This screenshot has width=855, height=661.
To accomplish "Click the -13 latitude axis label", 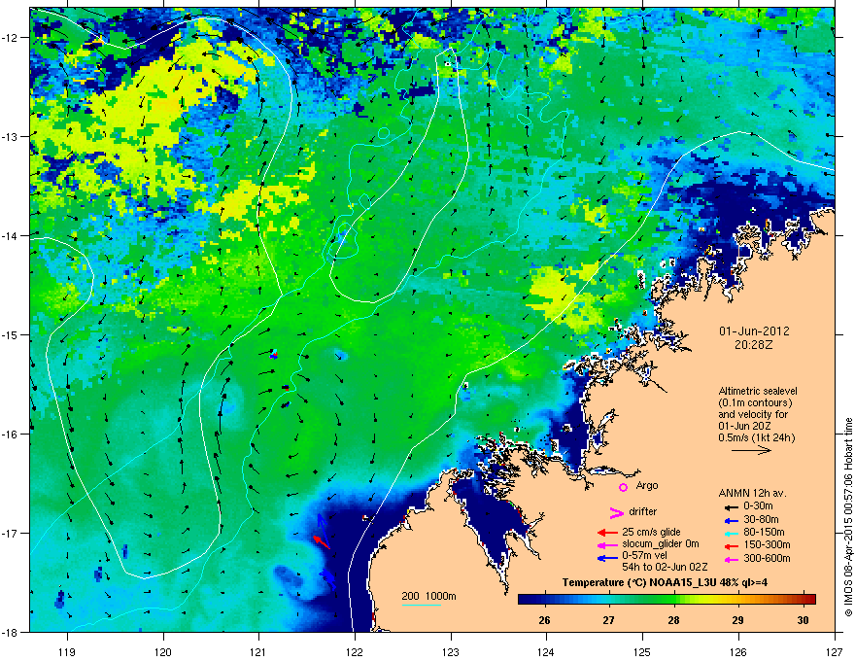I will coord(11,137).
